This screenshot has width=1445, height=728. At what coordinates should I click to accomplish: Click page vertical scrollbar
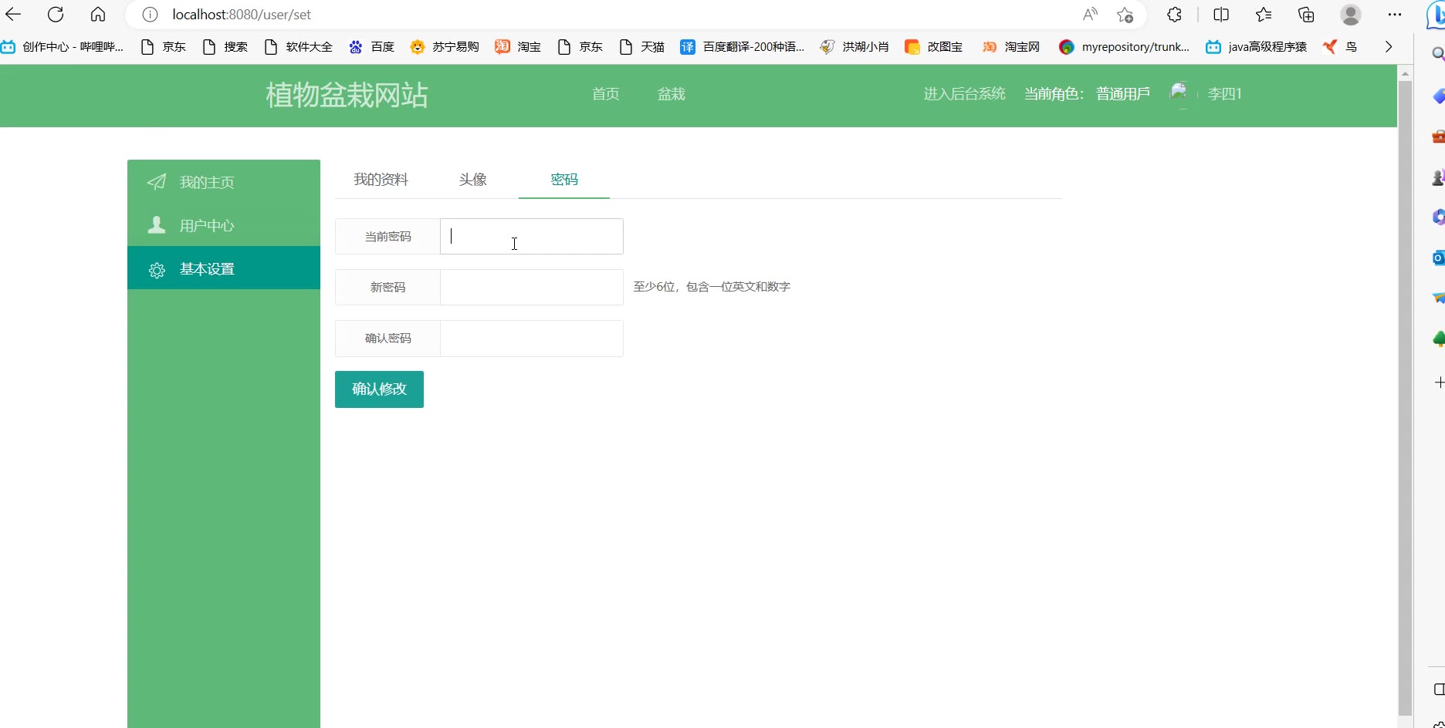click(x=1405, y=397)
